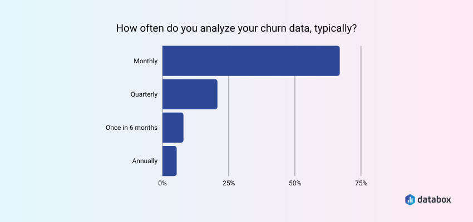Click the Databox logo icon
This screenshot has height=222, width=473.
tap(410, 200)
